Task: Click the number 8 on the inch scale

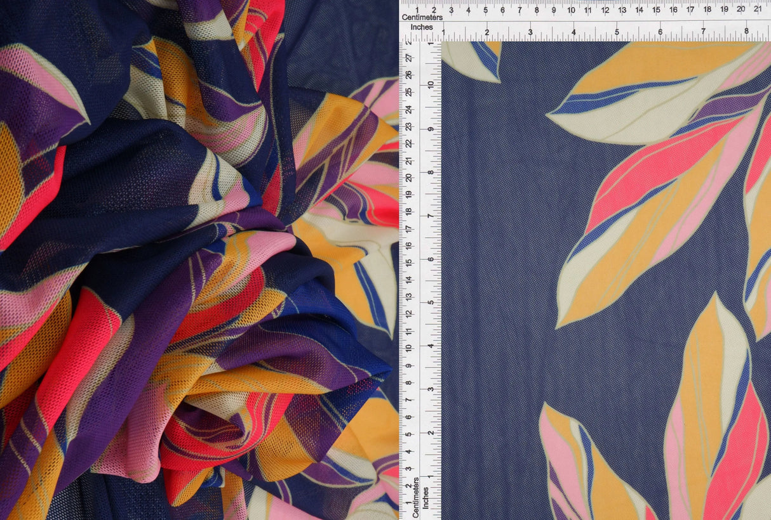Action: [x=747, y=29]
